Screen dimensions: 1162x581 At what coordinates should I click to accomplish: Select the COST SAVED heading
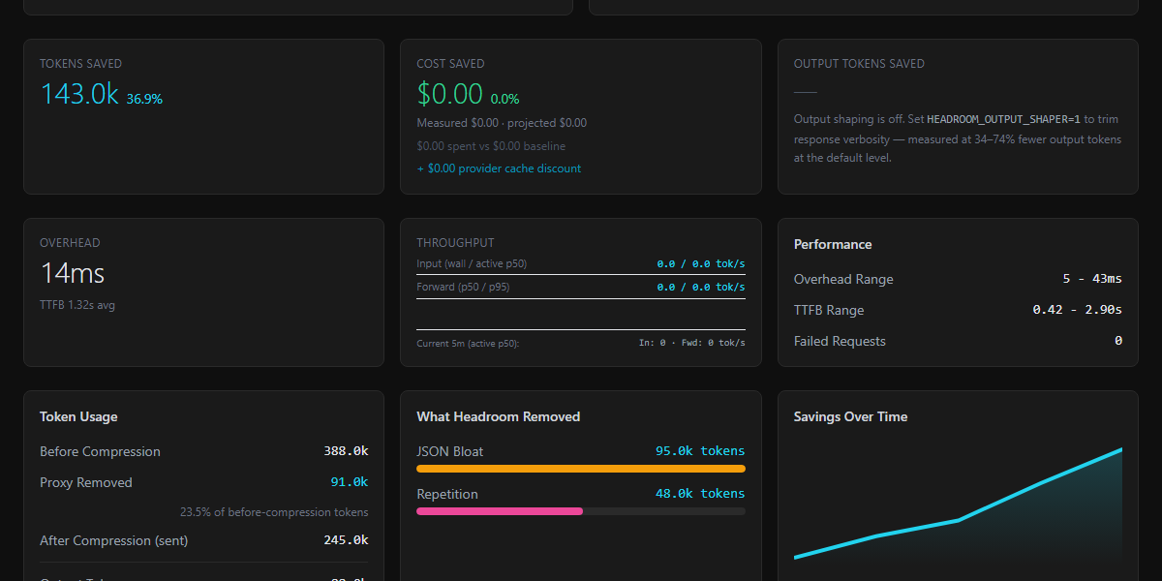(450, 64)
